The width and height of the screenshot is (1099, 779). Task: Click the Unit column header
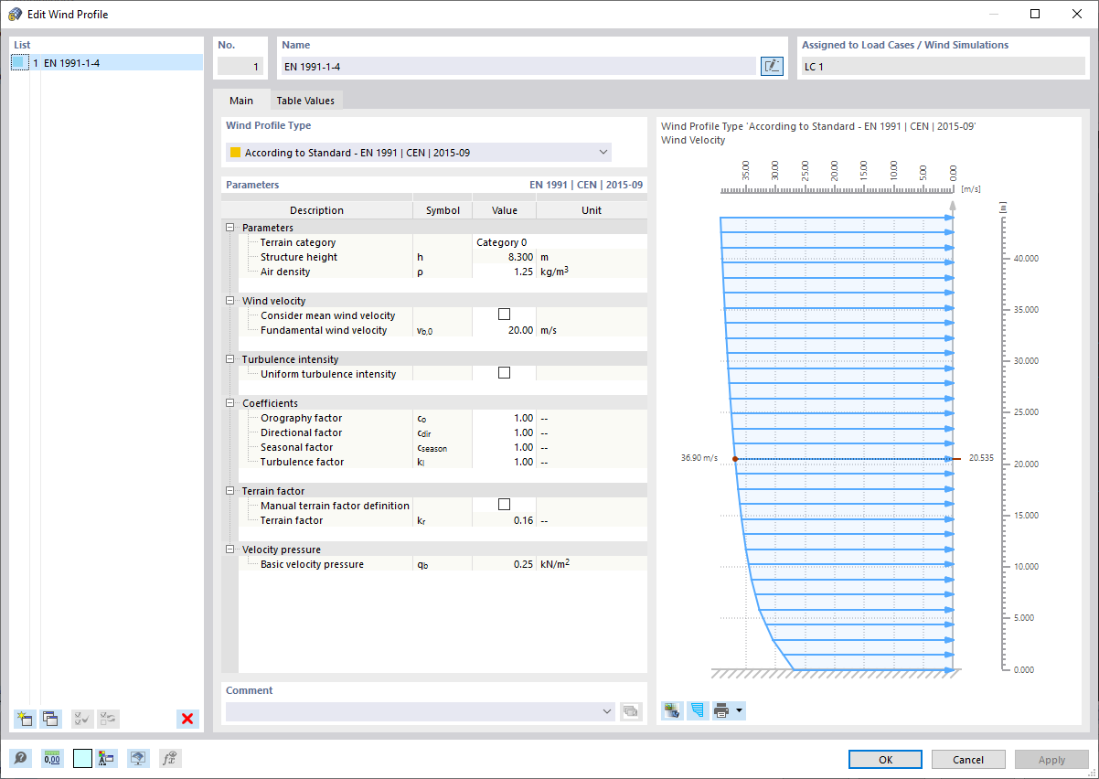coord(592,210)
